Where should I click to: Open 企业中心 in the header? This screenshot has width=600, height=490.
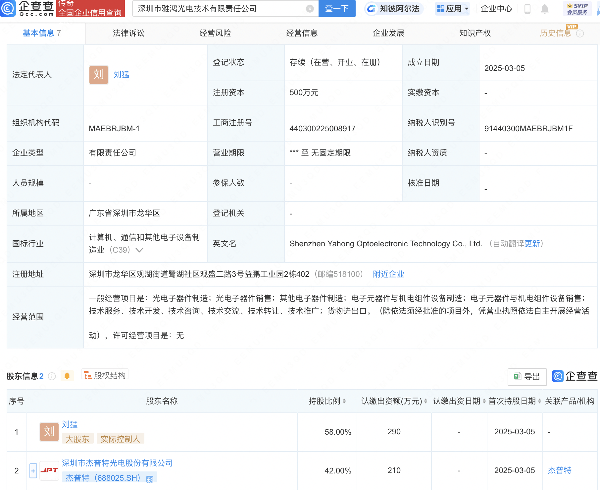click(x=496, y=9)
